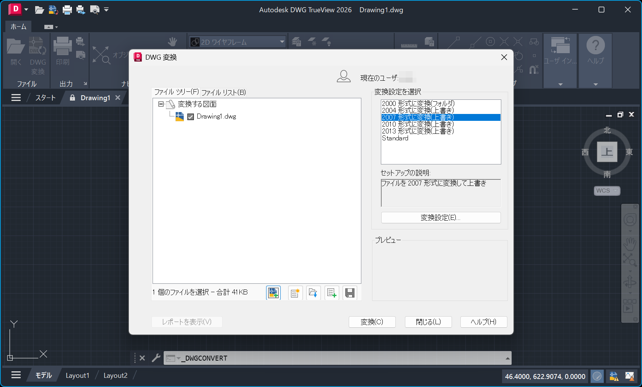Create a new file list using the new-list icon
This screenshot has height=387, width=642.
pyautogui.click(x=295, y=293)
